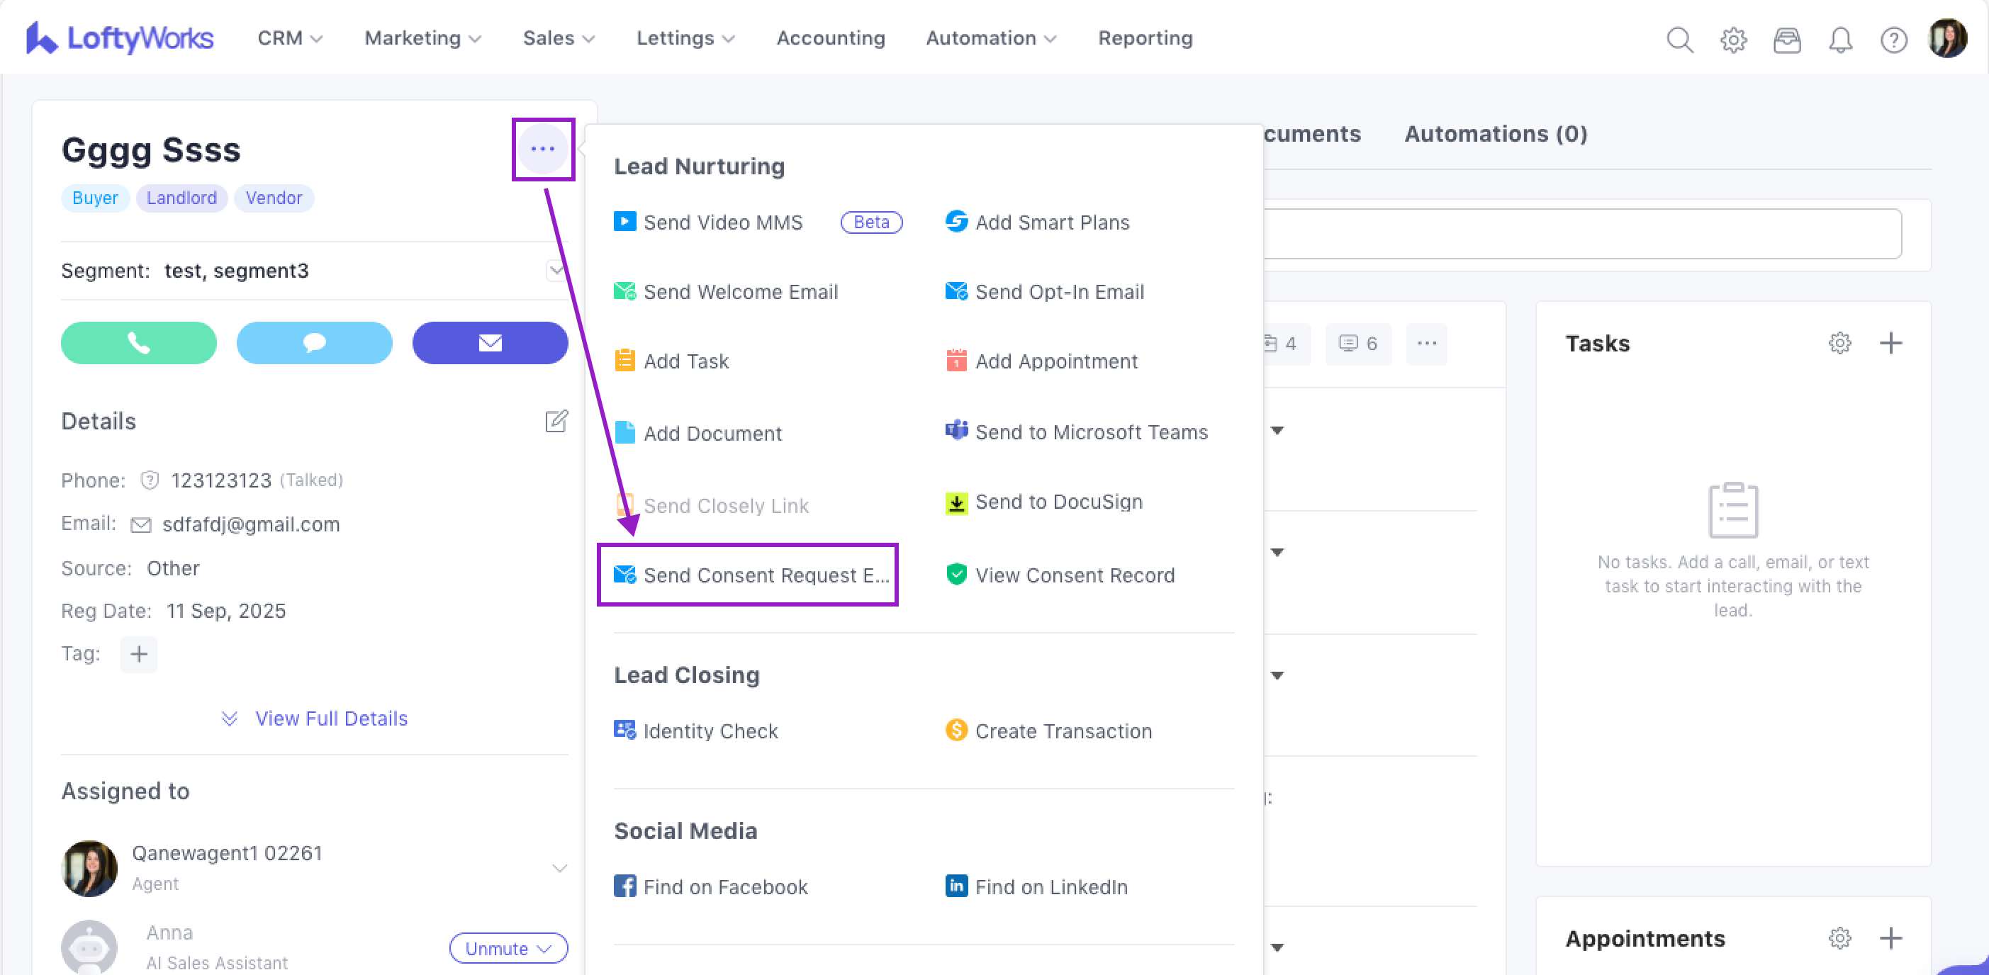The width and height of the screenshot is (1989, 975).
Task: Choose Send to DocuSign menu item
Action: pos(1058,502)
